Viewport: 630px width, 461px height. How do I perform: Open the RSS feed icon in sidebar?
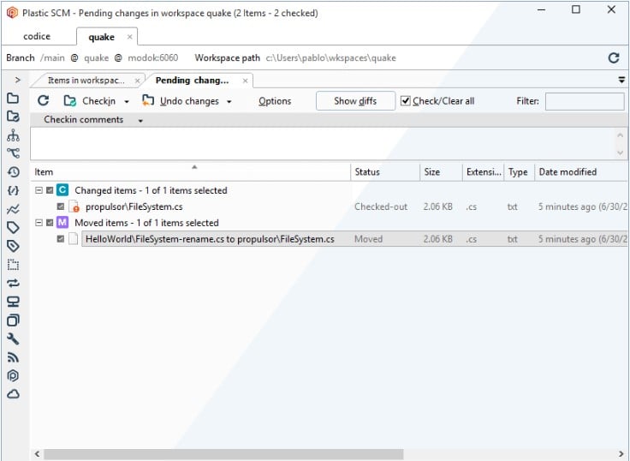13,356
